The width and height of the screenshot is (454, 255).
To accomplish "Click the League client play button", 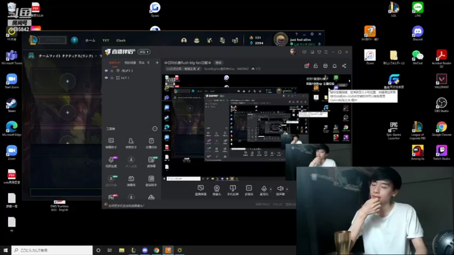I will pos(52,40).
